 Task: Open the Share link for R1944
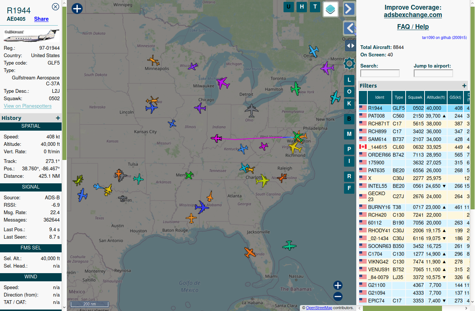(x=41, y=19)
